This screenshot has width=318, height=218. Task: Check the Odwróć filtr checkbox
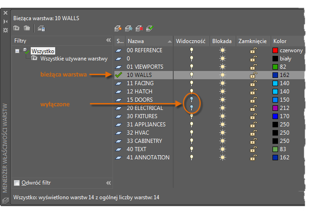17,183
